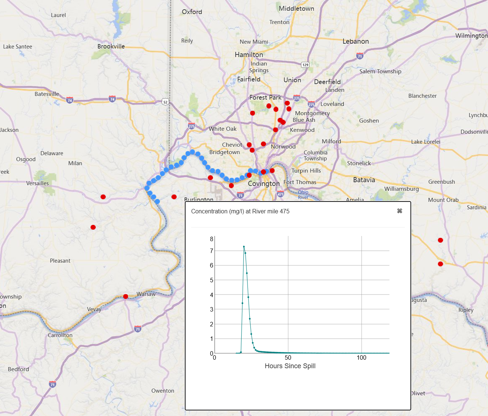
Task: Click the red marker northwest of Loveland
Action: [x=287, y=103]
